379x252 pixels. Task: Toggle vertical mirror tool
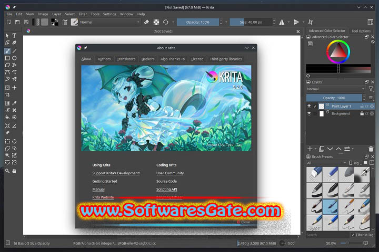pos(296,22)
